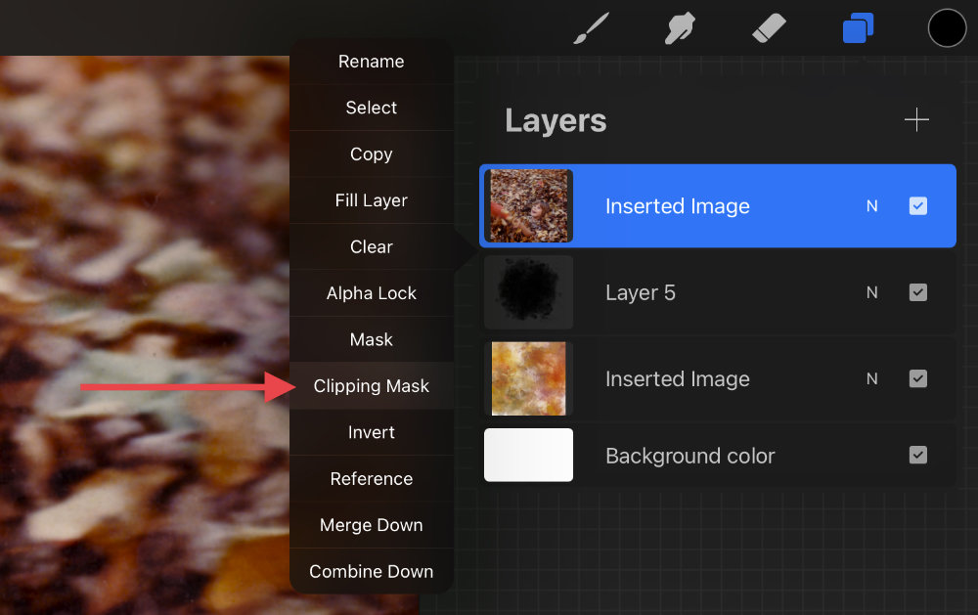Open blend mode N of lower Inserted Image
This screenshot has width=978, height=615.
pos(872,378)
